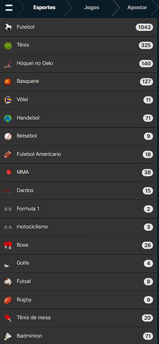Click the soccer ball Futebol icon

click(8, 28)
